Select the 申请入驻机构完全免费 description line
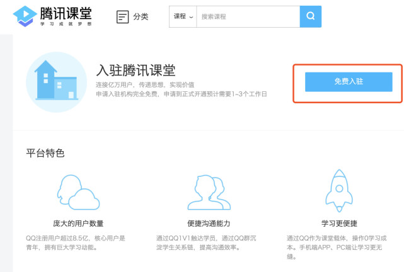 click(x=182, y=94)
